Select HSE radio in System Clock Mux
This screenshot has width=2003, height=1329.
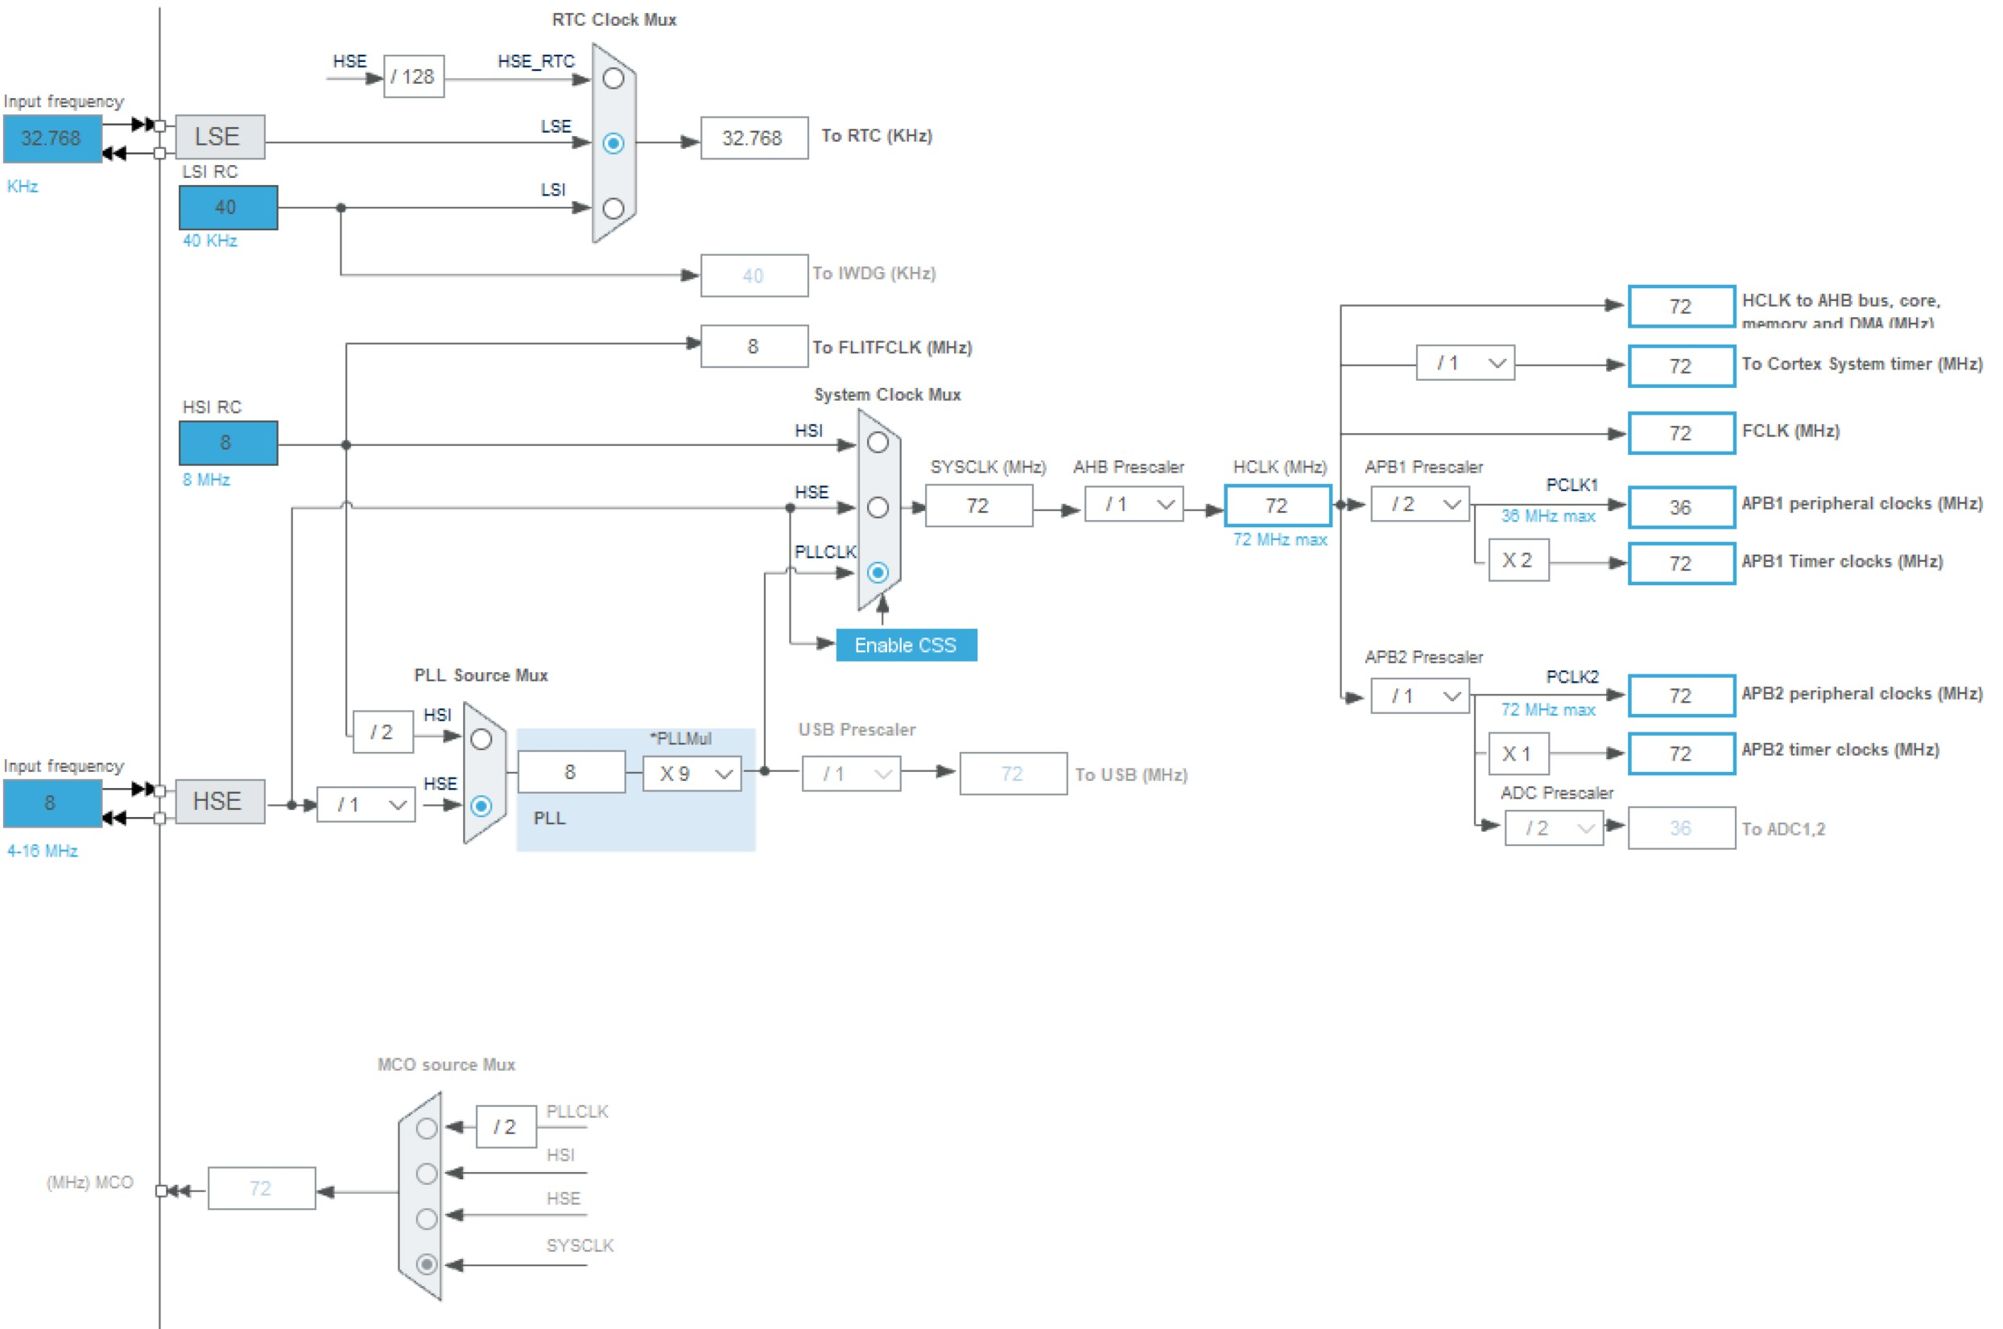878,508
